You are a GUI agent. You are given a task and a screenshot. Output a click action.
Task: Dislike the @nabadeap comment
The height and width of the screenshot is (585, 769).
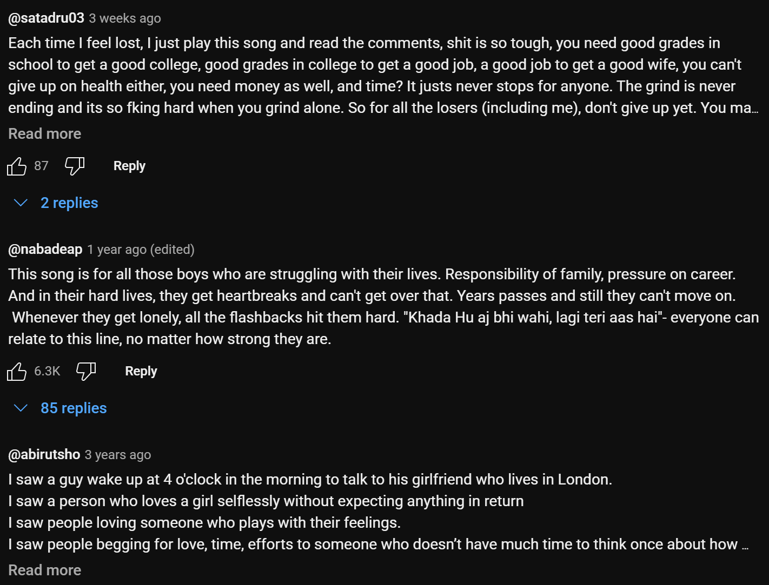point(86,371)
